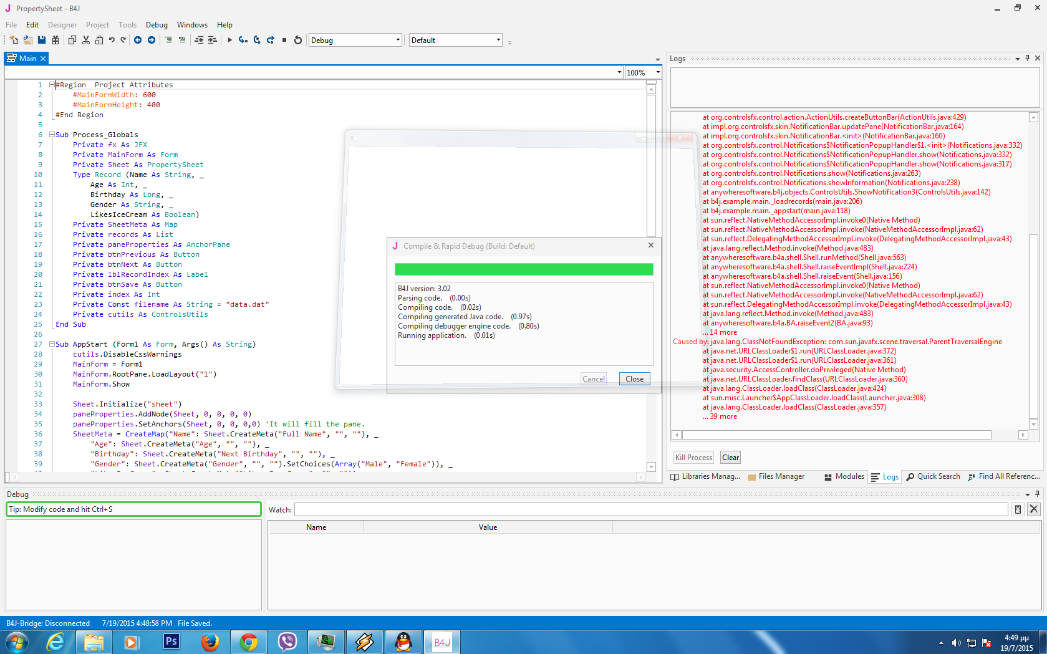Open the Debug build mode dropdown

click(x=355, y=40)
